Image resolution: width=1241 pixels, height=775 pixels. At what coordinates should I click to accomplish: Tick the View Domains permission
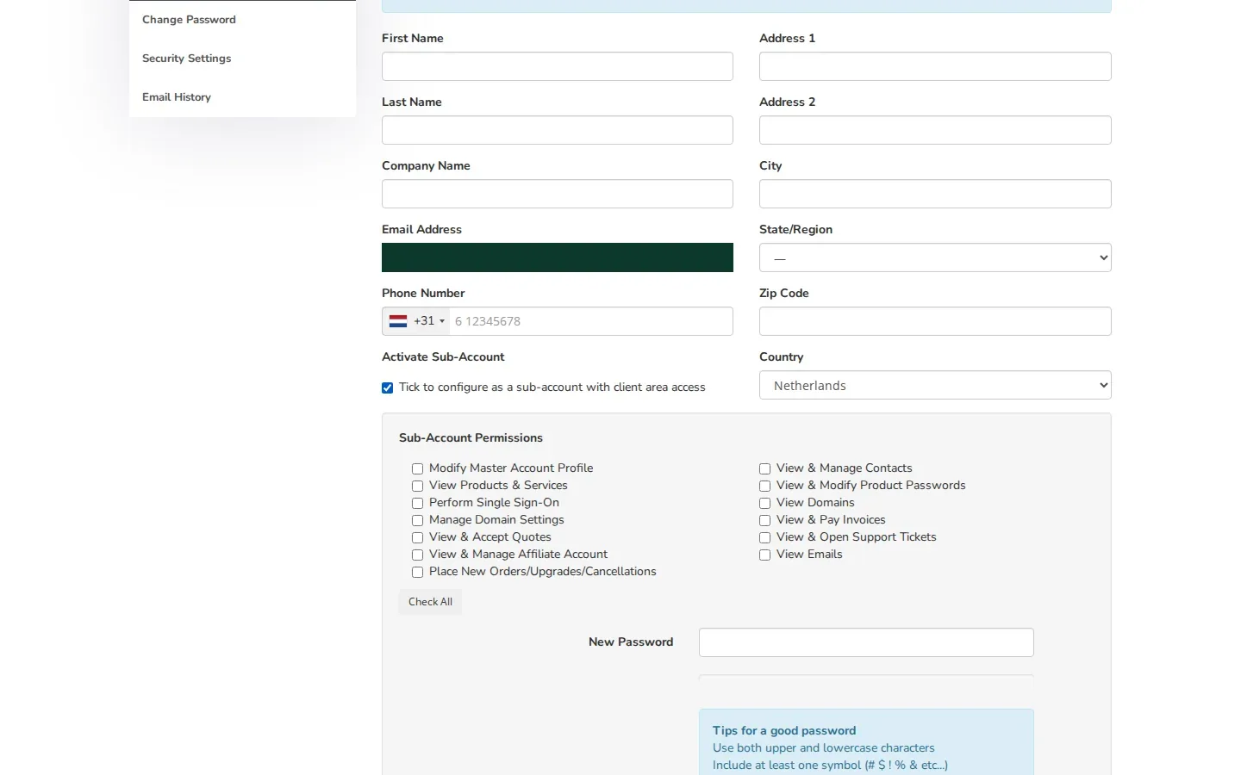click(764, 503)
